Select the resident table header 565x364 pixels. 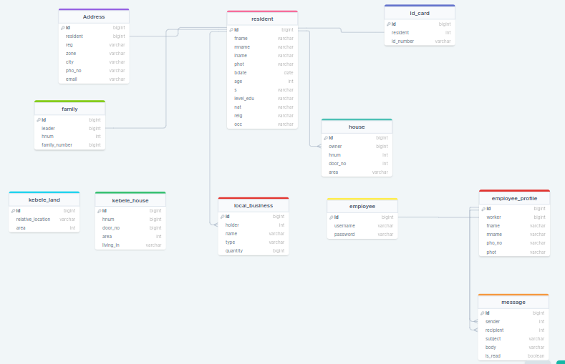click(x=262, y=19)
